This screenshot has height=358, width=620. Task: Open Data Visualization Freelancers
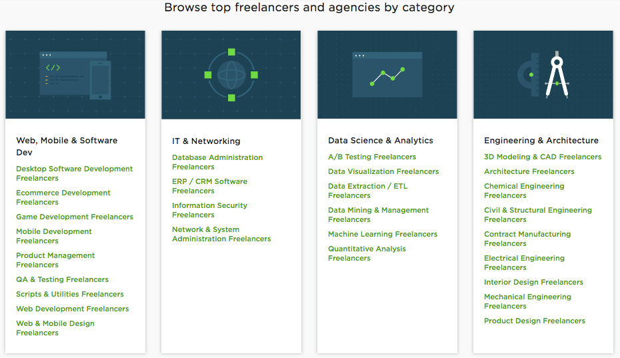click(383, 171)
